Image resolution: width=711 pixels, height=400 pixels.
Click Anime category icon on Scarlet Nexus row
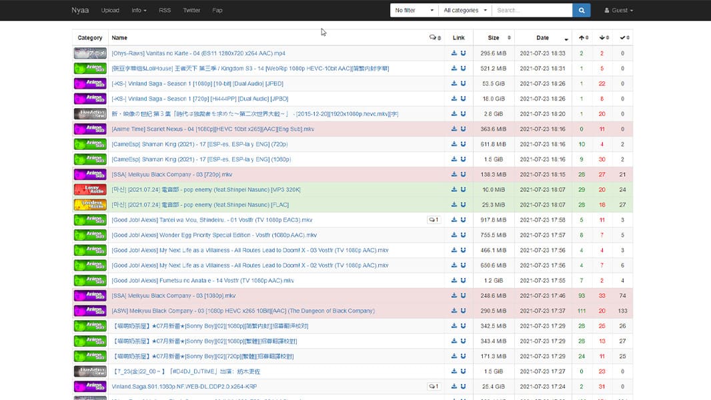90,129
